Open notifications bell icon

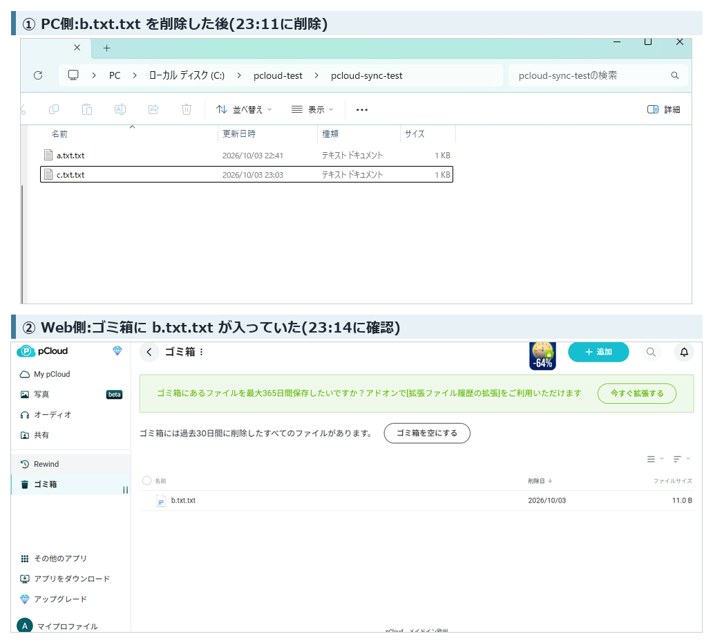(685, 352)
